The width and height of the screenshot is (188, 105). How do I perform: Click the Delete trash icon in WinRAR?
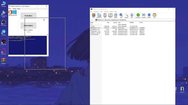click(x=115, y=15)
